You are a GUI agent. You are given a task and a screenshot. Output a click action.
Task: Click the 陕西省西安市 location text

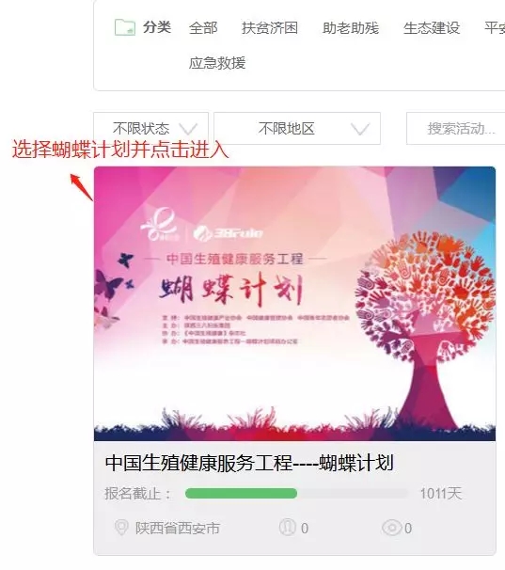[x=178, y=528]
